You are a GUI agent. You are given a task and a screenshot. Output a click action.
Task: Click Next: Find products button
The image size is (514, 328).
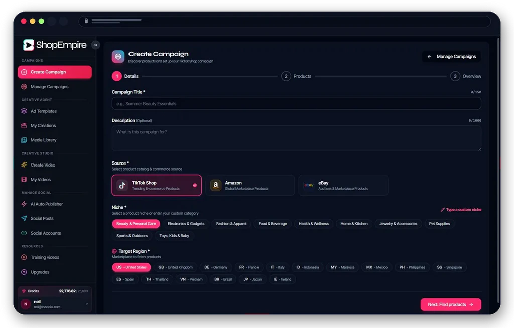point(451,305)
